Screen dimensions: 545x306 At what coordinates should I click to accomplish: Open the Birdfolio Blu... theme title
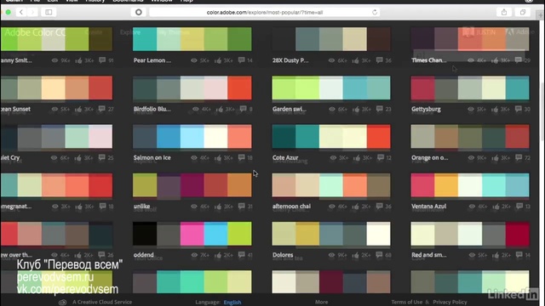click(152, 109)
